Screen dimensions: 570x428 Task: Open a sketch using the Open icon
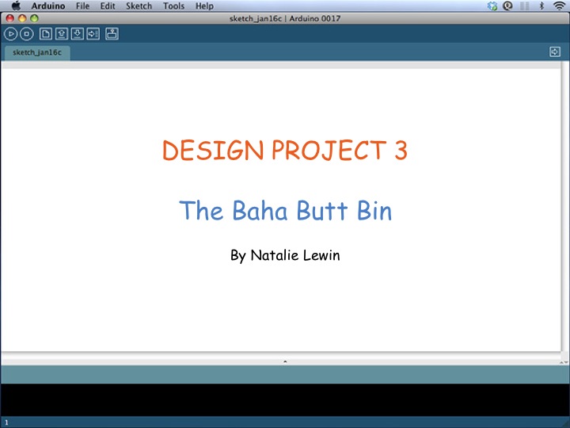point(62,34)
